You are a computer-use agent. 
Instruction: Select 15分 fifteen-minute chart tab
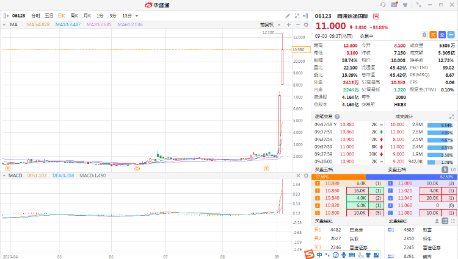(x=127, y=16)
